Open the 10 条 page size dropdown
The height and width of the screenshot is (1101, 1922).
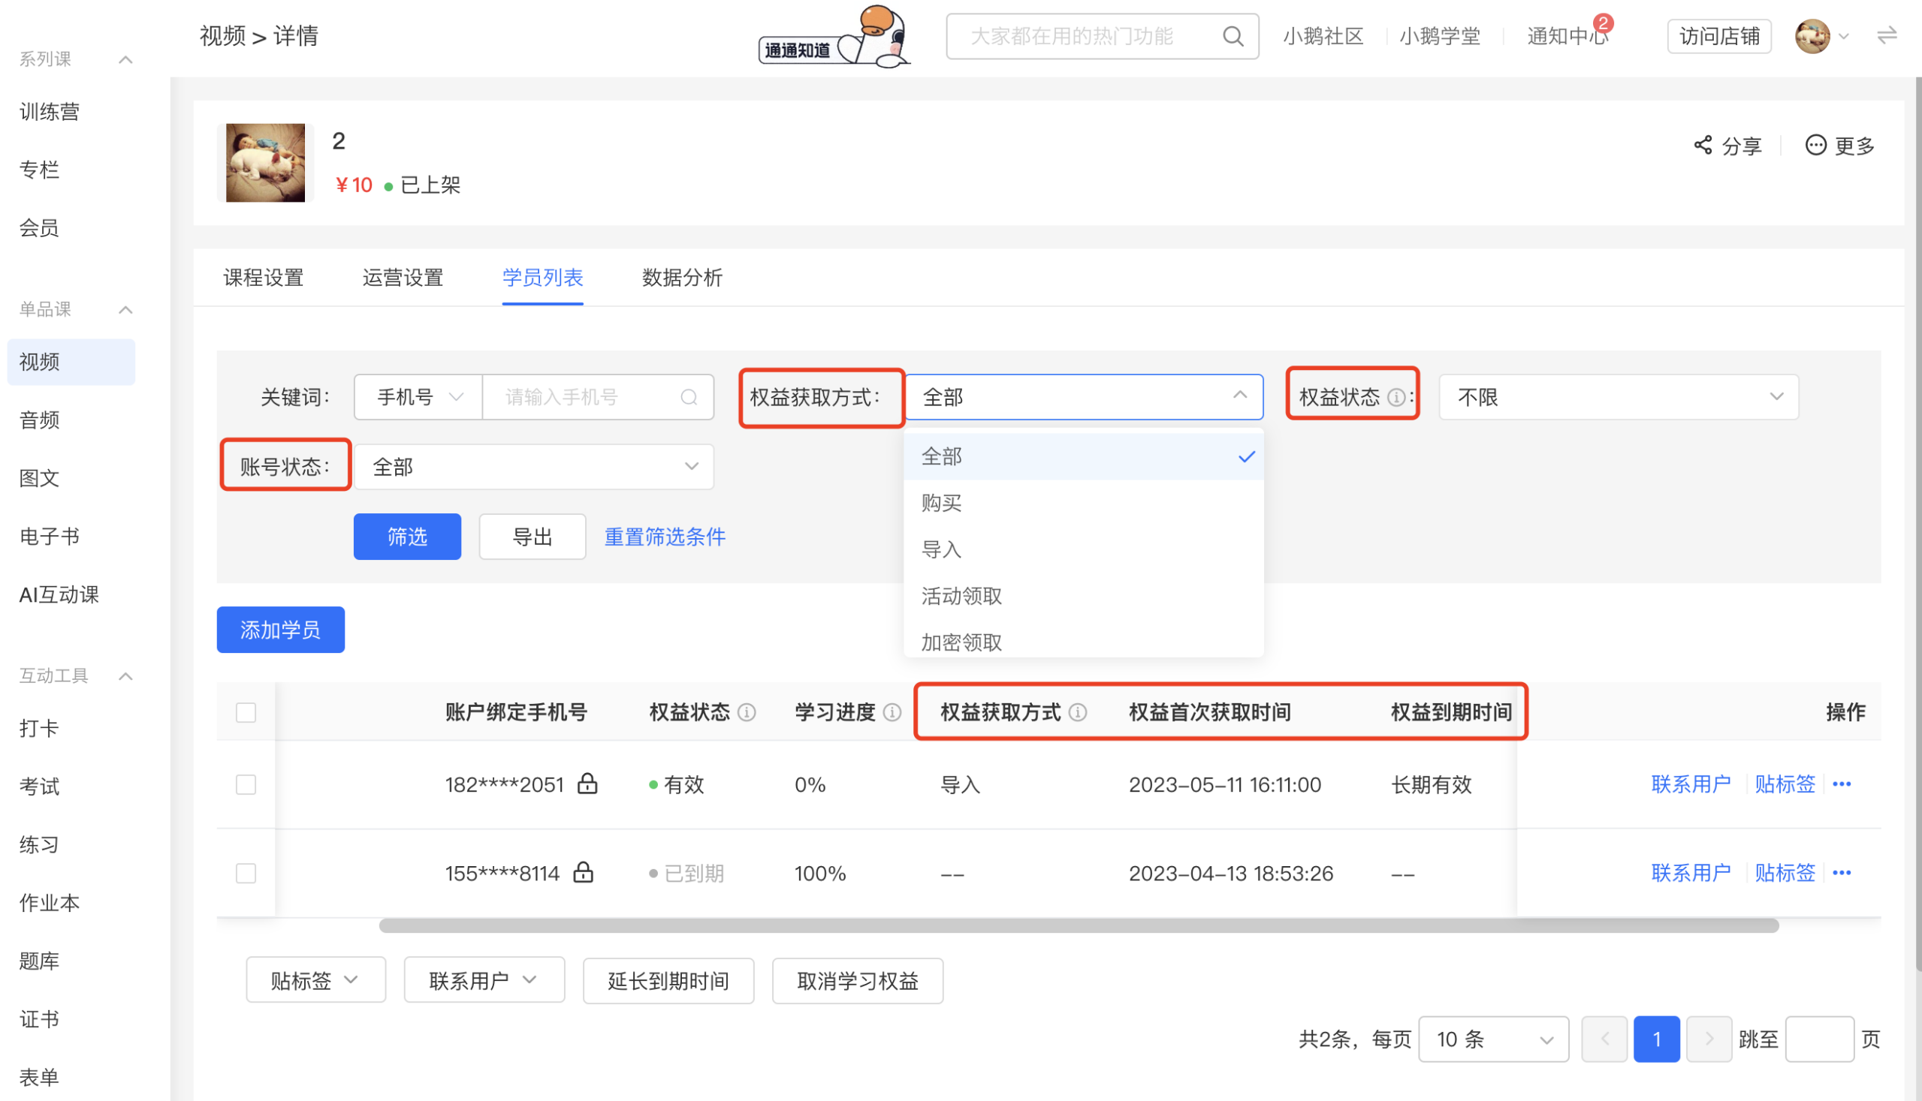point(1493,1038)
